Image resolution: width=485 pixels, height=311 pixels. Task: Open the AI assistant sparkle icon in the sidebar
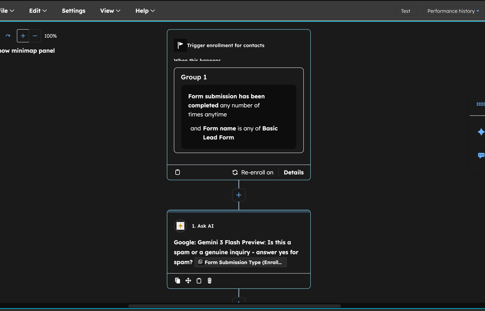(481, 132)
